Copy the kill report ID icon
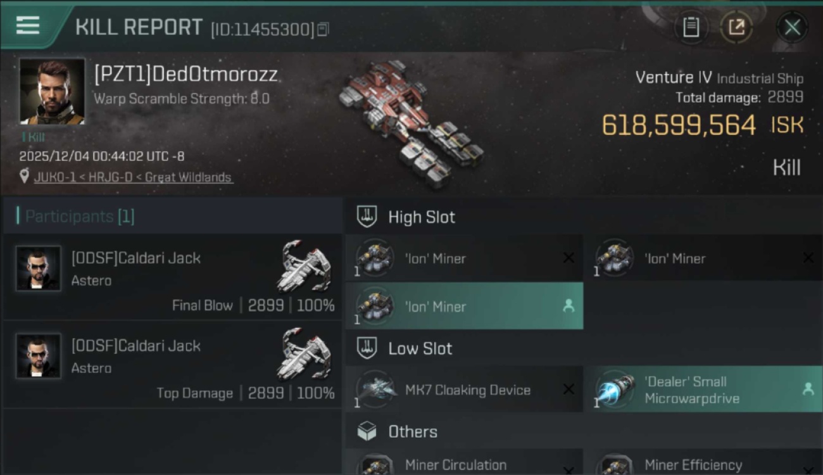 tap(323, 29)
